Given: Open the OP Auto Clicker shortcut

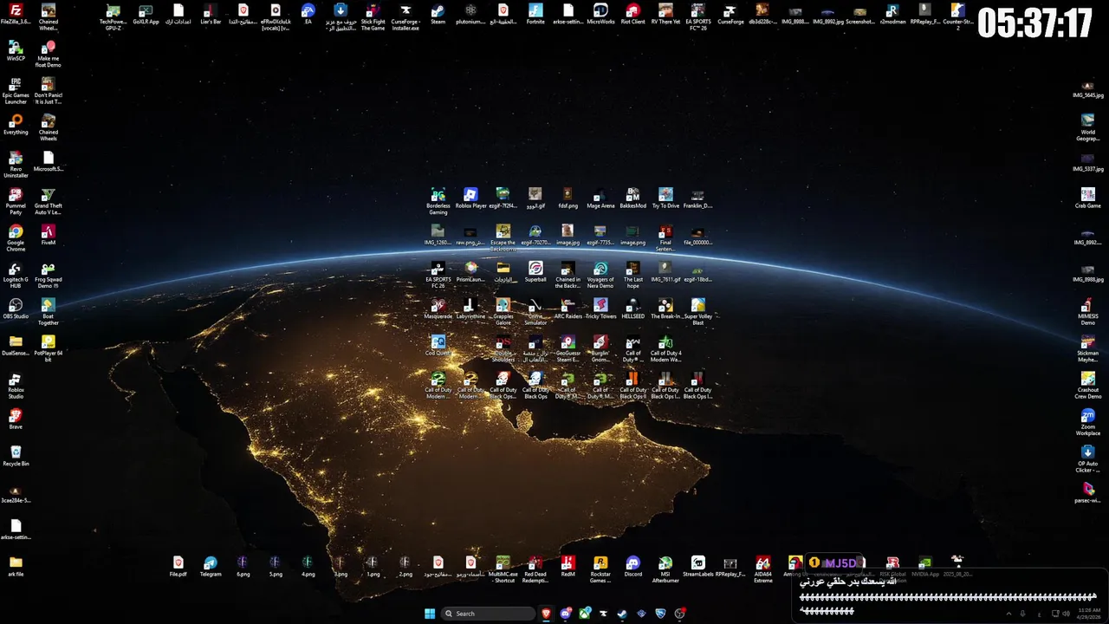Looking at the screenshot, I should pyautogui.click(x=1087, y=459).
